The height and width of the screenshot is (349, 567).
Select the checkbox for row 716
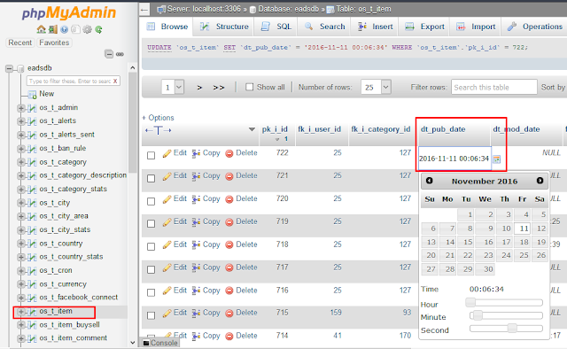click(151, 292)
